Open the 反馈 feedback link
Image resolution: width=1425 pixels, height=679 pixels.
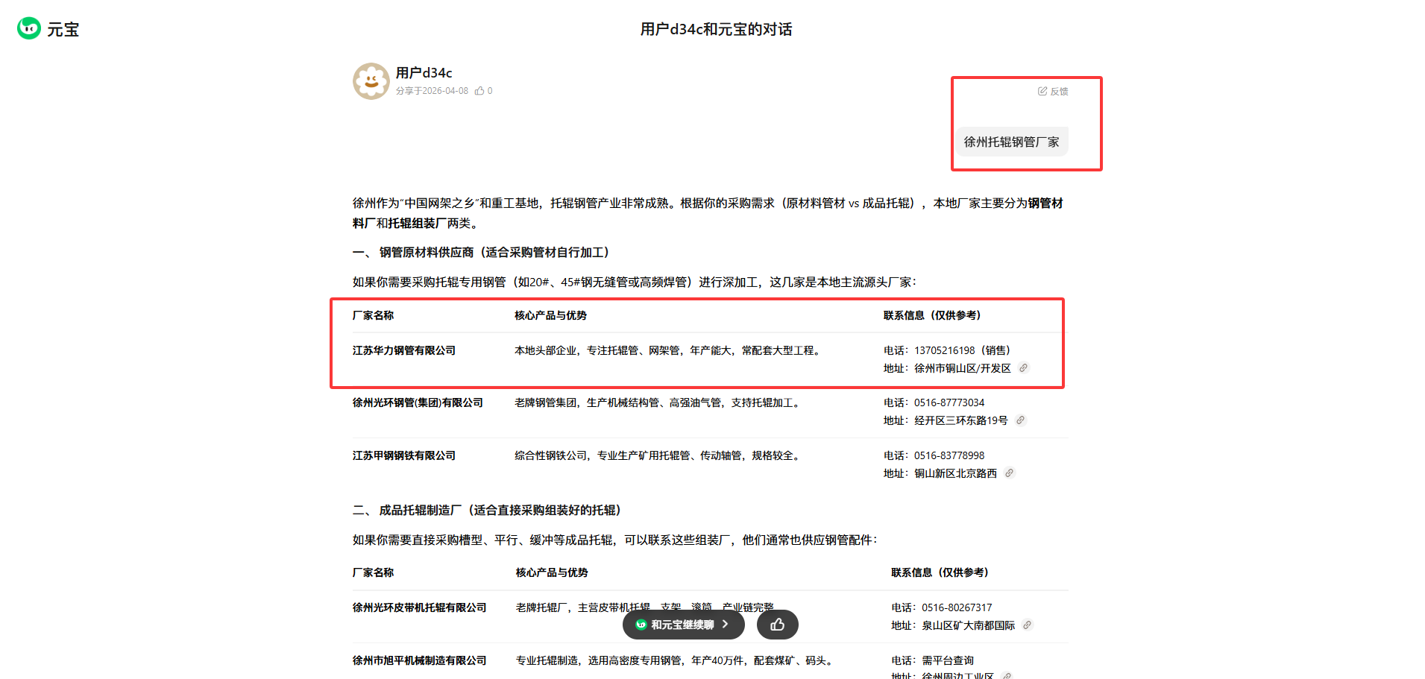pyautogui.click(x=1053, y=91)
